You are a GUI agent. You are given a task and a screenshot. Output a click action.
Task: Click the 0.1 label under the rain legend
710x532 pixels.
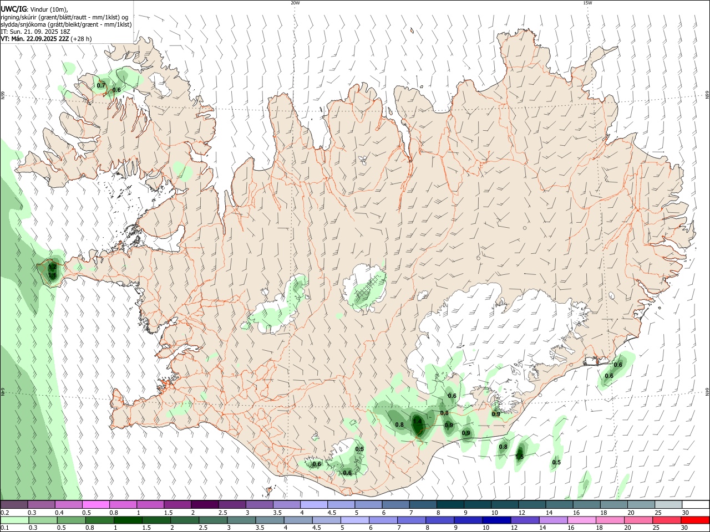[x=4, y=528]
